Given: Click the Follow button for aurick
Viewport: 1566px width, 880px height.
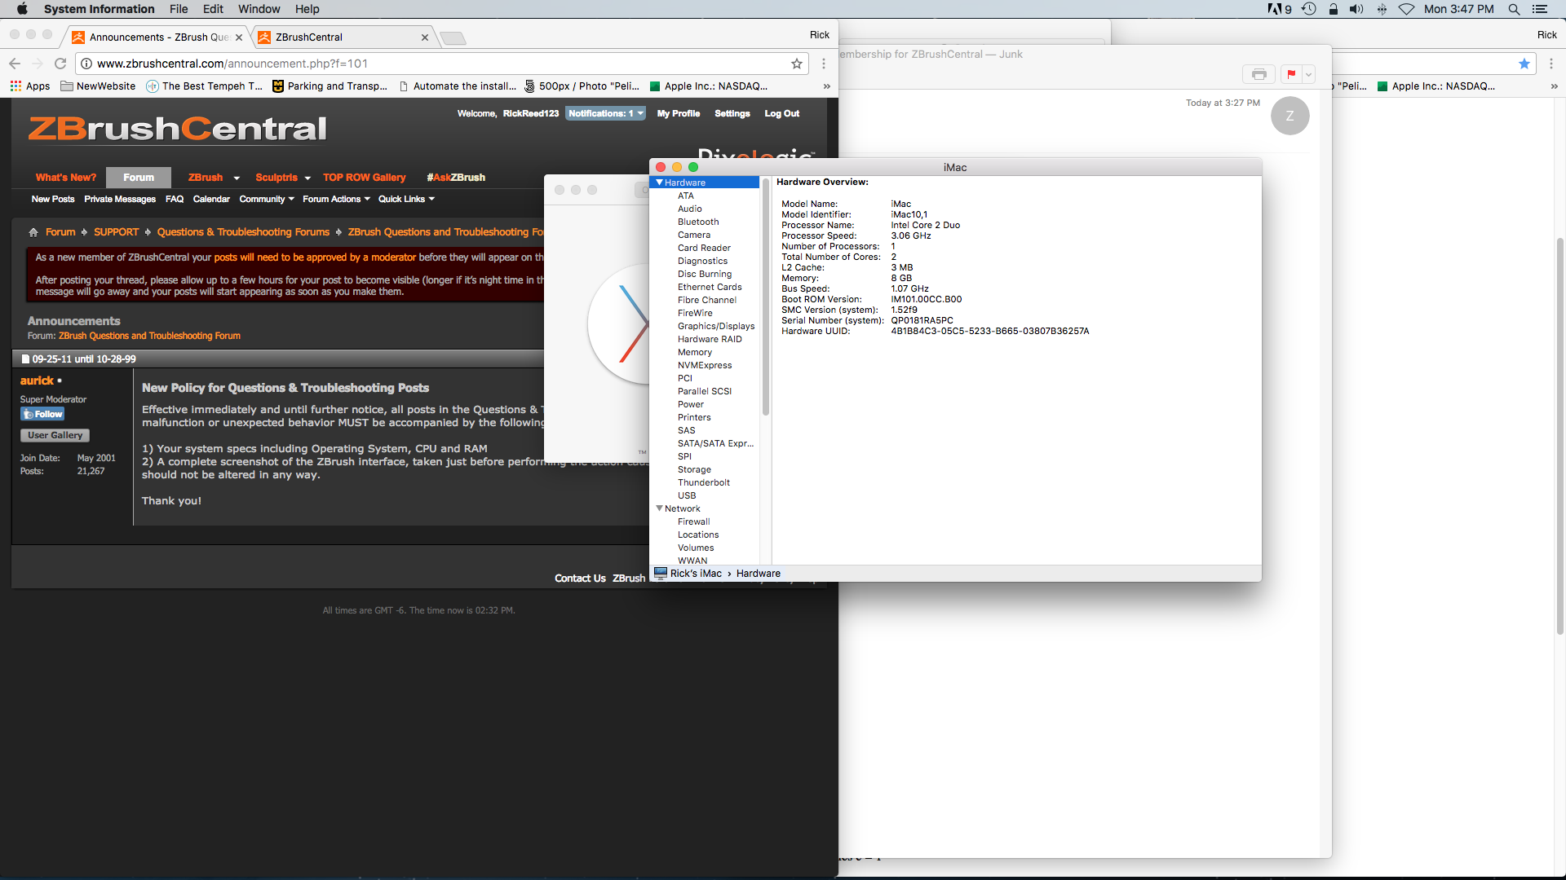Looking at the screenshot, I should (x=42, y=414).
